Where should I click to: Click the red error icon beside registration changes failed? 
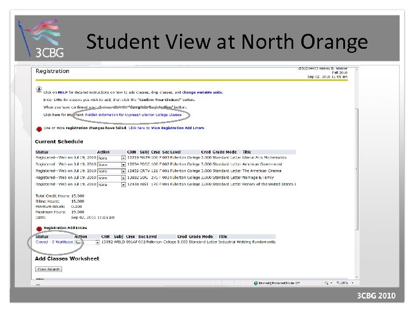pos(39,129)
